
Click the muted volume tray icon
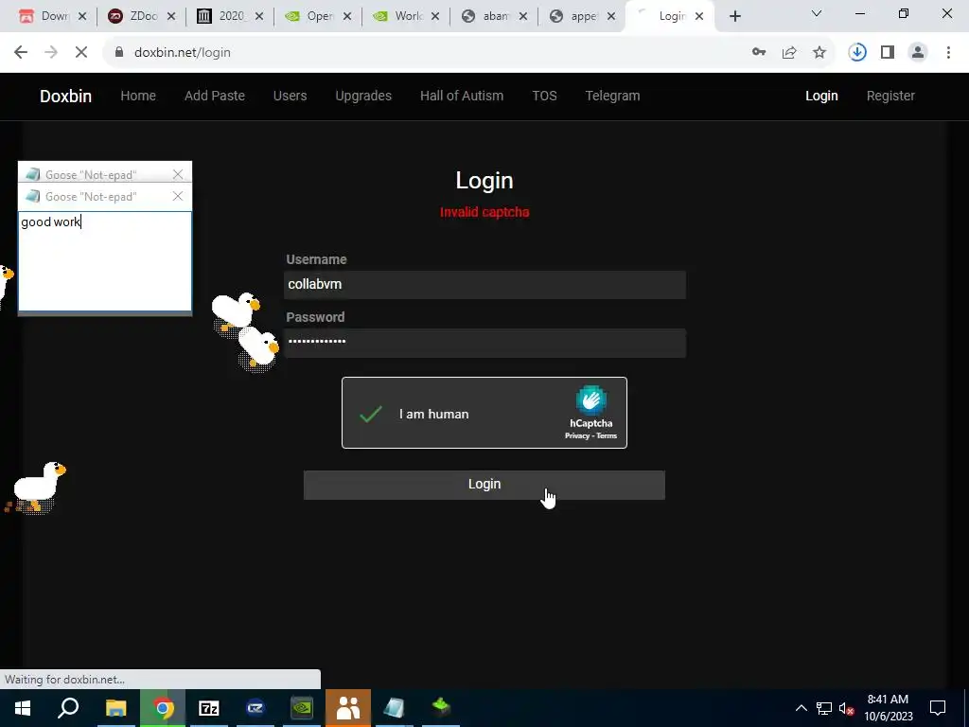pos(847,708)
